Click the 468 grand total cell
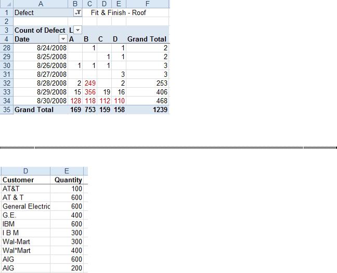This screenshot has width=337, height=273. pyautogui.click(x=148, y=101)
